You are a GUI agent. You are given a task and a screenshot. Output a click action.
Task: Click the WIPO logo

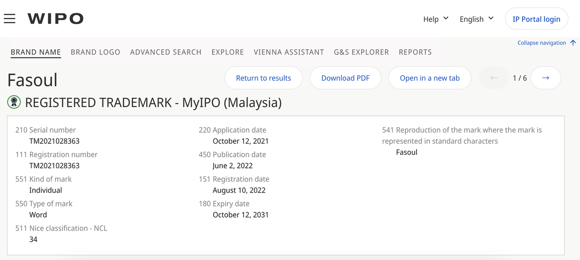pos(56,19)
